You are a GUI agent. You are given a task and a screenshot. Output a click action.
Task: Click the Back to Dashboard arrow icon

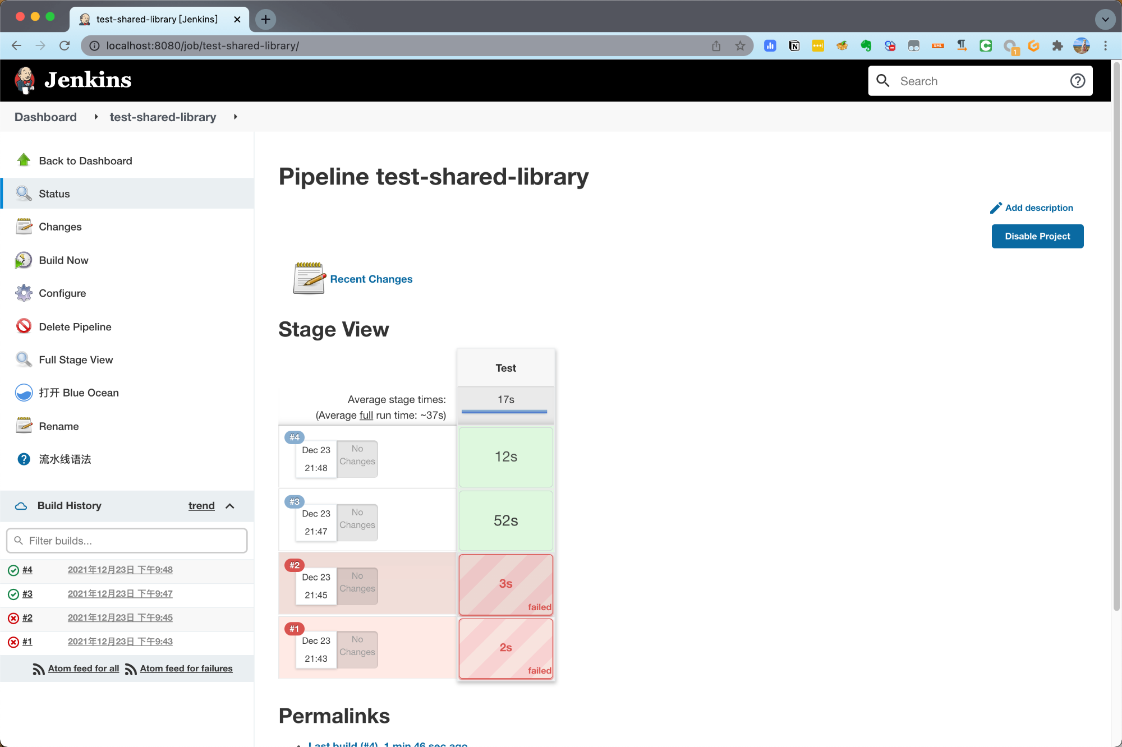tap(24, 160)
